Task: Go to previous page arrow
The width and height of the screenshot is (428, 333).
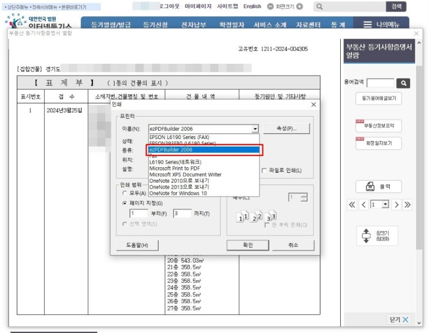Action: 364,205
